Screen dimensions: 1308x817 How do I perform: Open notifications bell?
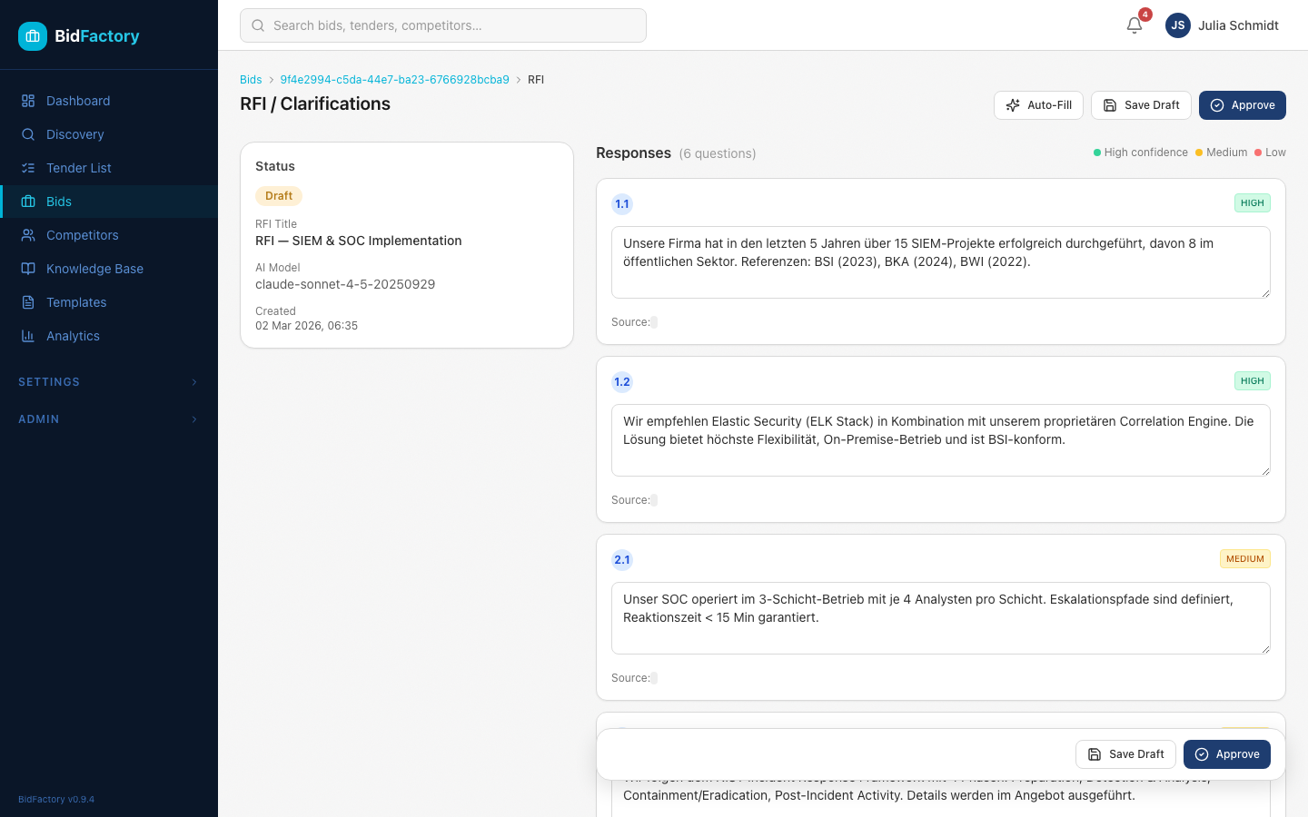(1135, 25)
